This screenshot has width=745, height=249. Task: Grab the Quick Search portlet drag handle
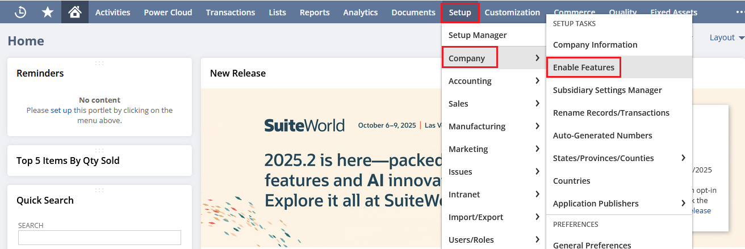[x=99, y=190]
